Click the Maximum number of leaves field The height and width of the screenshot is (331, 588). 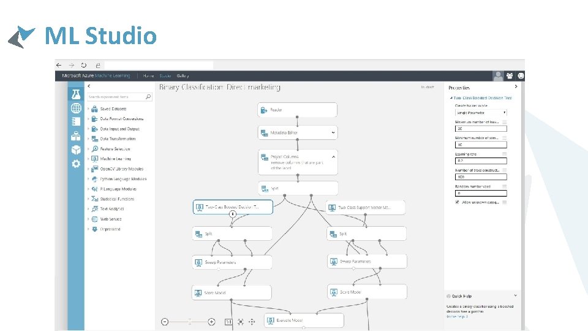coord(481,128)
